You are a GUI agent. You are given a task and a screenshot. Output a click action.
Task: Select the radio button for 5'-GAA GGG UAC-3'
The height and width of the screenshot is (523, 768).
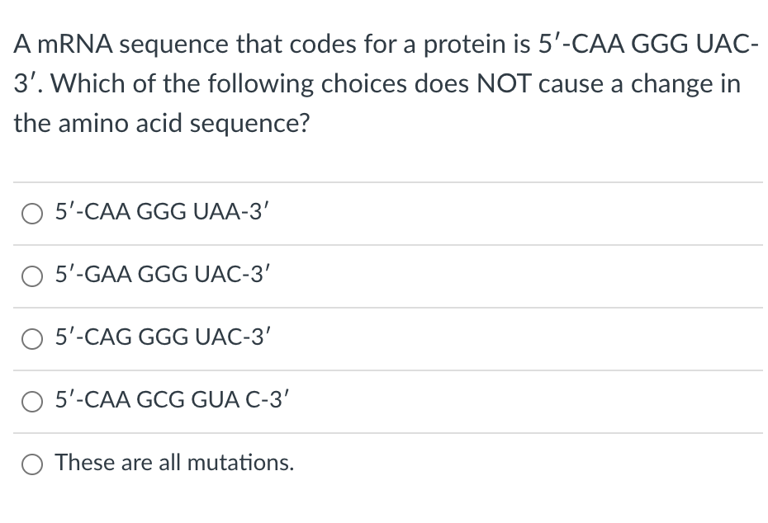[32, 276]
